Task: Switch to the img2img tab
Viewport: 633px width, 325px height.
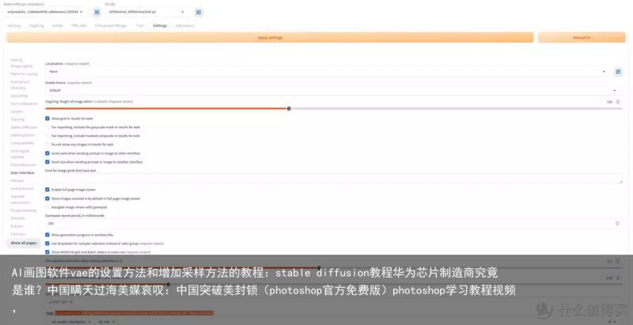Action: coord(36,25)
